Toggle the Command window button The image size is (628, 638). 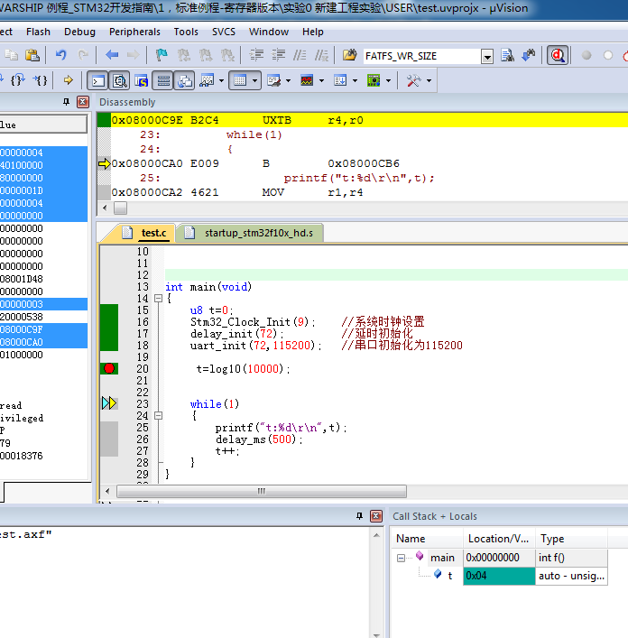coord(97,80)
